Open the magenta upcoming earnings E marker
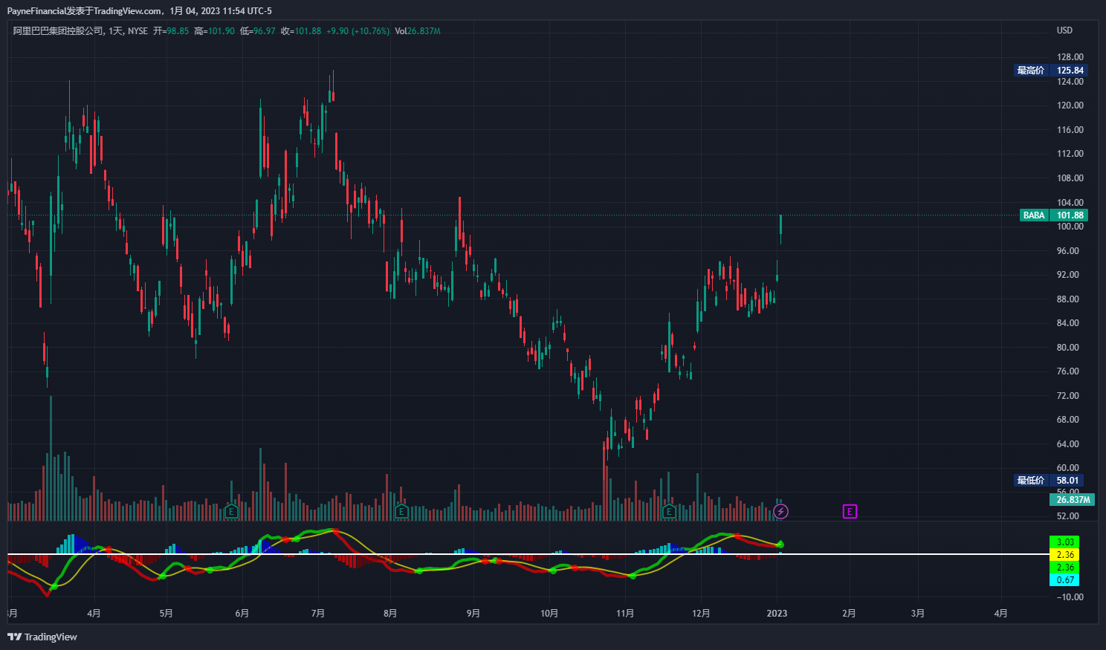 click(x=850, y=511)
